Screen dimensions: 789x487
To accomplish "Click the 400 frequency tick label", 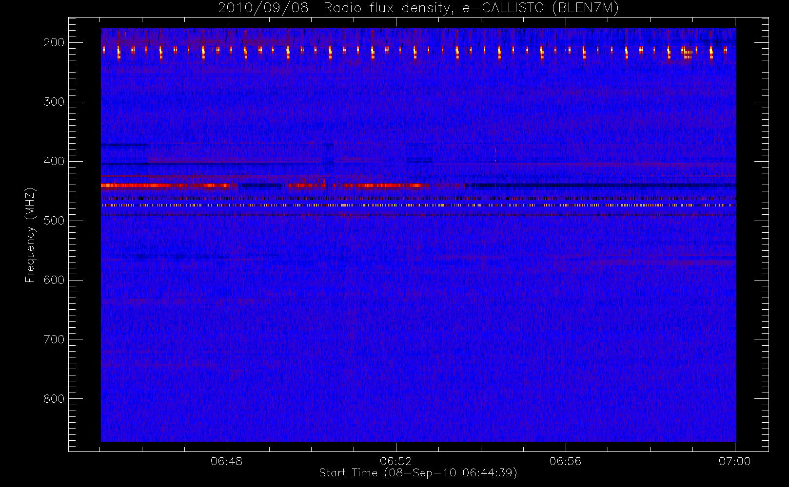I will (54, 161).
